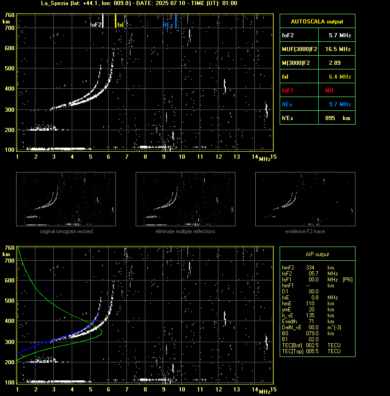Viewport: 390px width, 396px height.
Task: Click the 'TEC[Top]' row in AIP output
Action: pos(317,351)
